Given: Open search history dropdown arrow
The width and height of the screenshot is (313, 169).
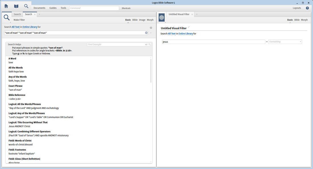Looking at the screenshot, I should [x=151, y=33].
